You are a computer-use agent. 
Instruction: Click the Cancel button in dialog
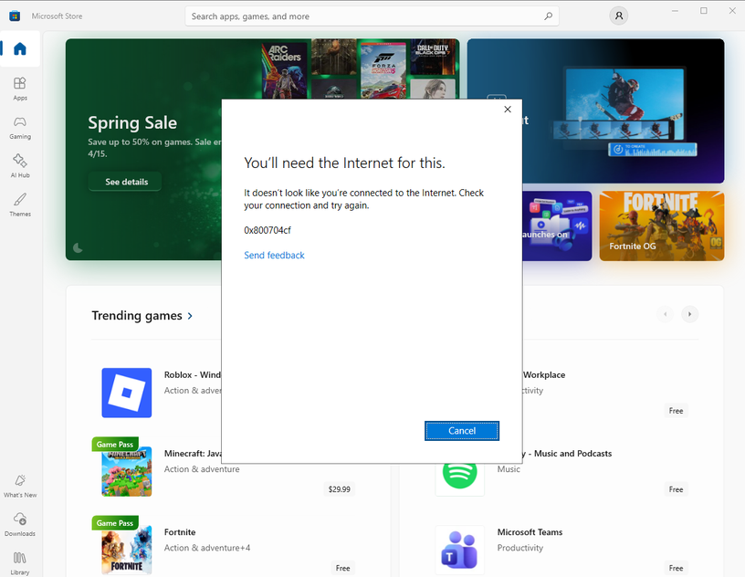tap(462, 431)
